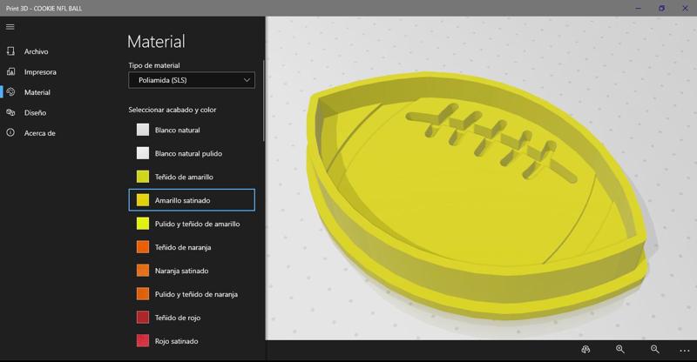
Task: Select the Rojo satinado swatch
Action: [x=143, y=340]
